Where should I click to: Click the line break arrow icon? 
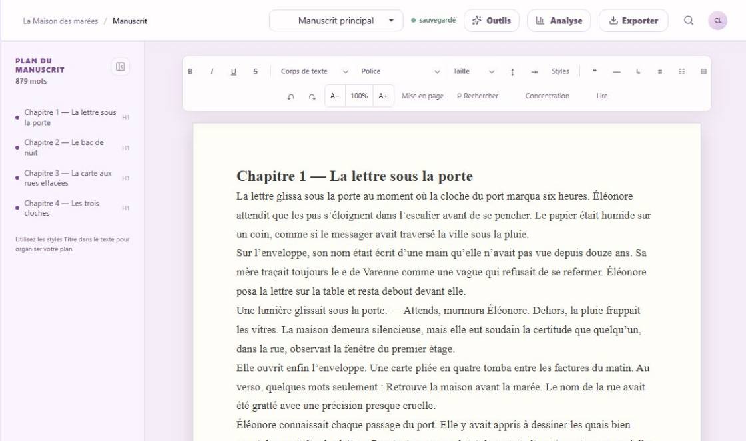click(x=638, y=72)
